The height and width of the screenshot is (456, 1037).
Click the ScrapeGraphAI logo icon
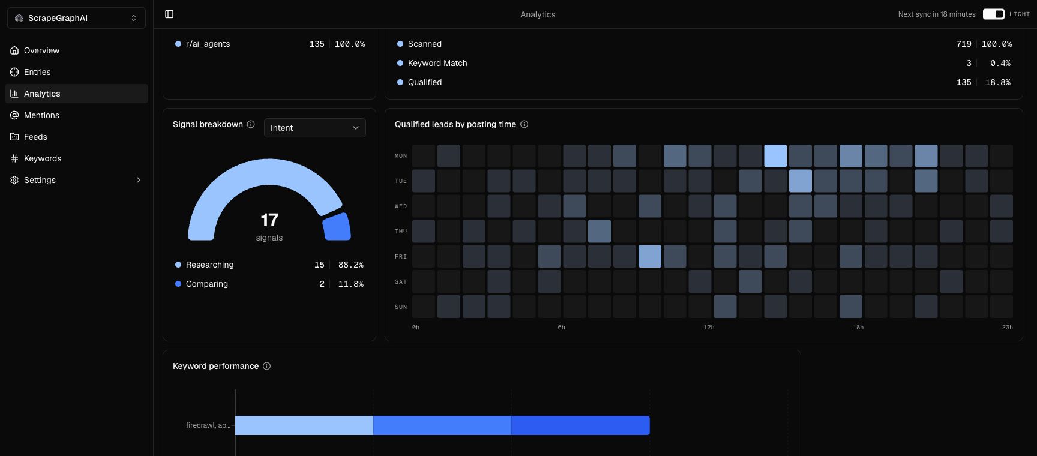[19, 18]
